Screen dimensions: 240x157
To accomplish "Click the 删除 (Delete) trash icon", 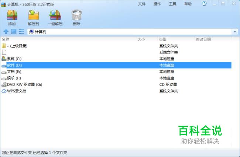I will 76,15.
